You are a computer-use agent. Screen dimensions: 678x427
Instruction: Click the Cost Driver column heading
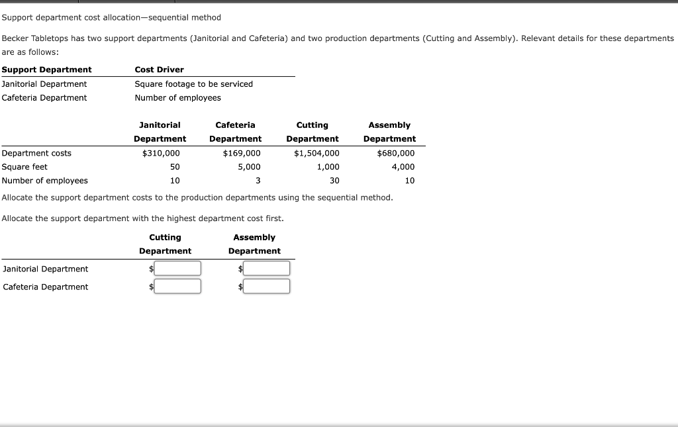158,69
